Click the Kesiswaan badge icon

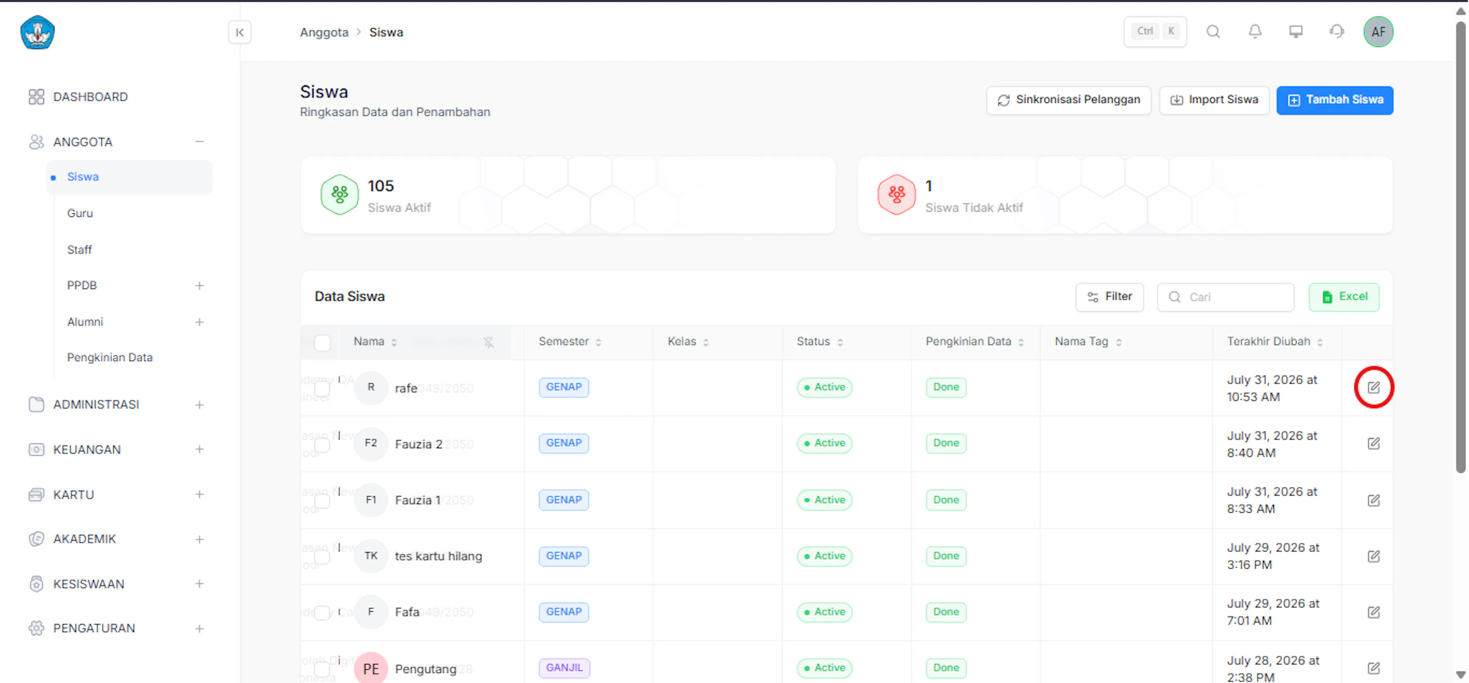(36, 584)
